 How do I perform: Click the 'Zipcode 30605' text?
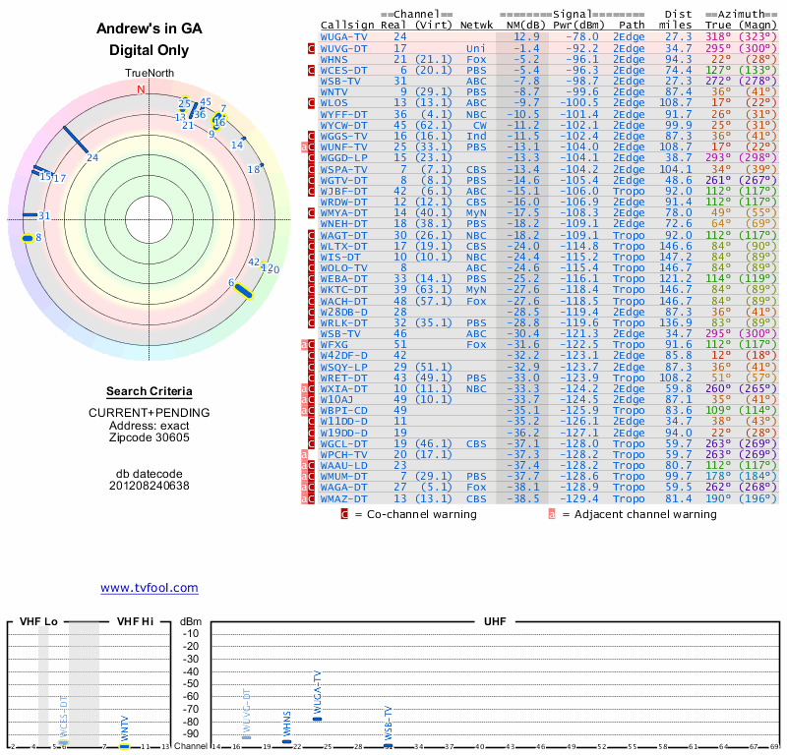150,437
